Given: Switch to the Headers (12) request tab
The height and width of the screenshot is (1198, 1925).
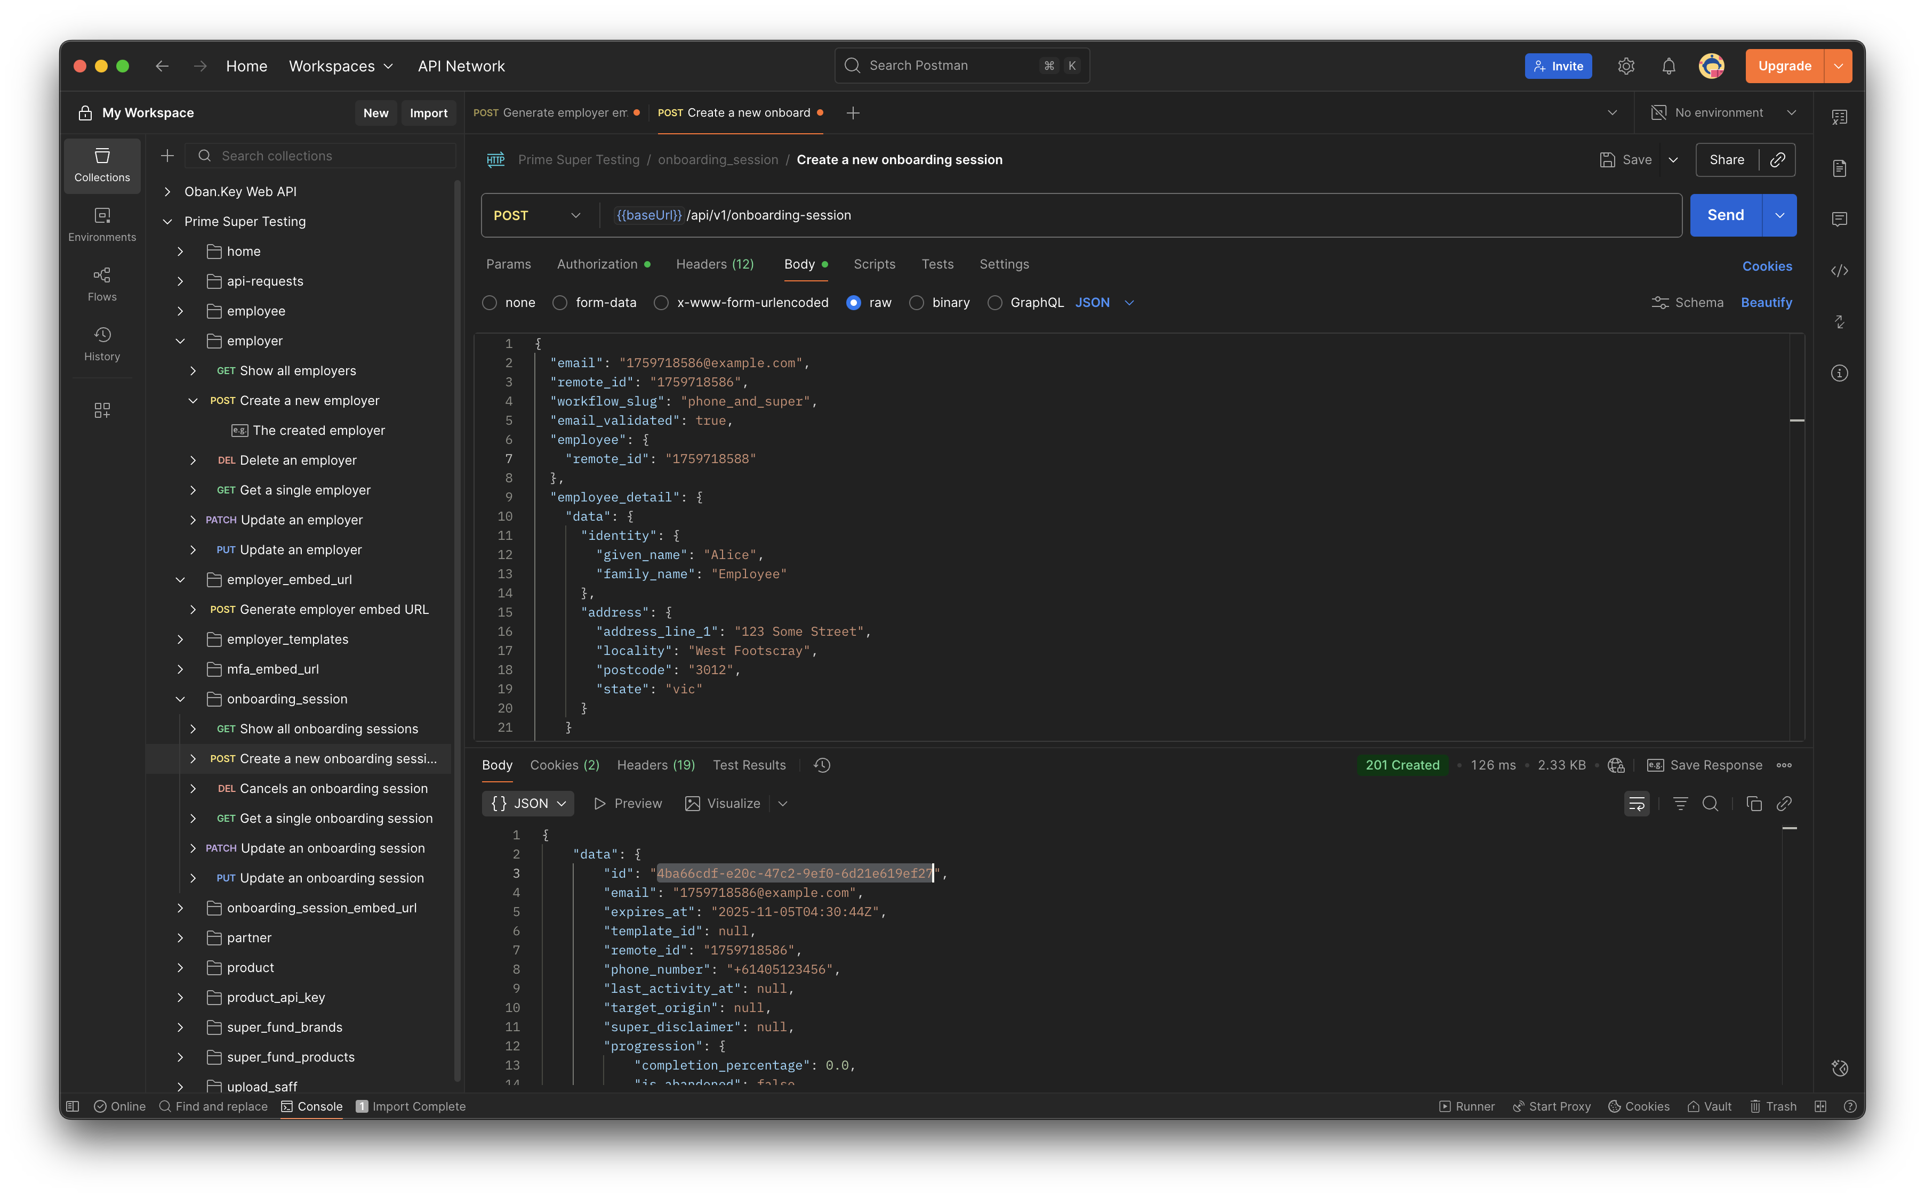Looking at the screenshot, I should point(715,264).
